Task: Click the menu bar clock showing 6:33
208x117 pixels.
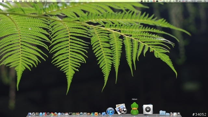Action: pos(190,1)
